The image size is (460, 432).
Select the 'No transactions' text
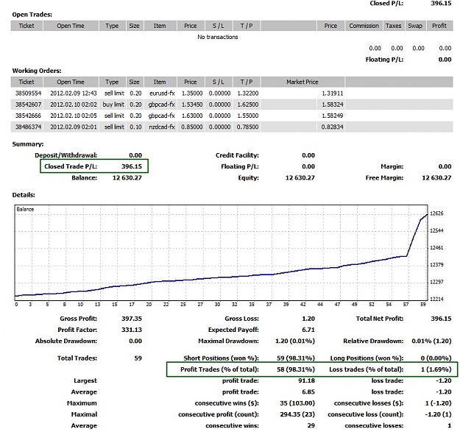point(218,37)
